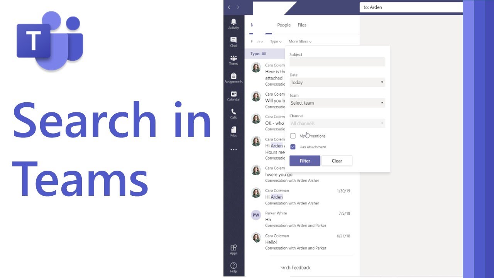
Task: Click Parker White's PW avatar
Action: click(x=256, y=215)
